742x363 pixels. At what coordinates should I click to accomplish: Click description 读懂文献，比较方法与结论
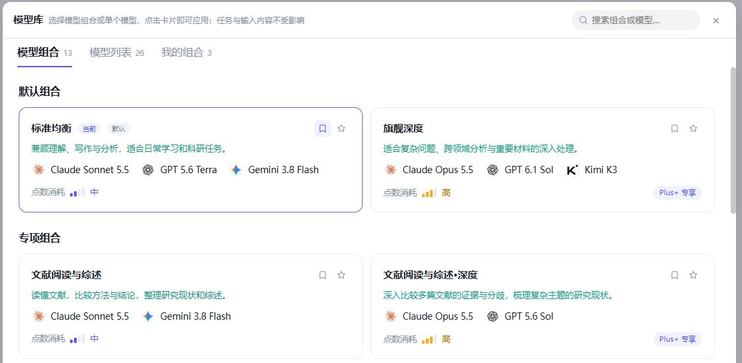(x=129, y=296)
